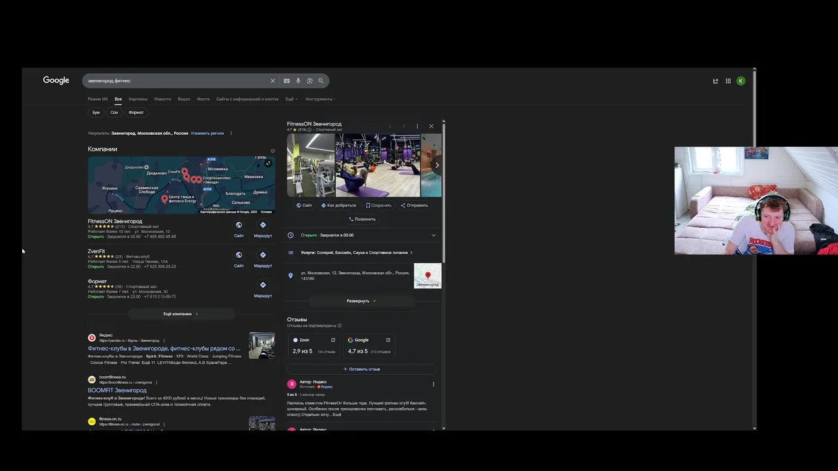
Task: Select the Сон filter chip
Action: pyautogui.click(x=114, y=113)
